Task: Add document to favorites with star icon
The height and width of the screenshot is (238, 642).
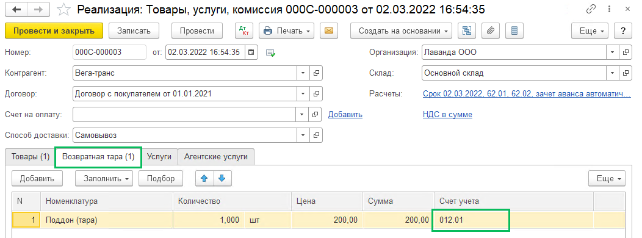Action: pos(64,9)
